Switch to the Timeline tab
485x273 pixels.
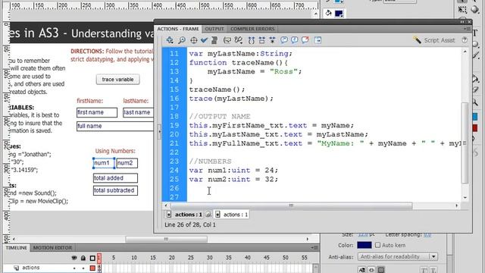click(17, 248)
